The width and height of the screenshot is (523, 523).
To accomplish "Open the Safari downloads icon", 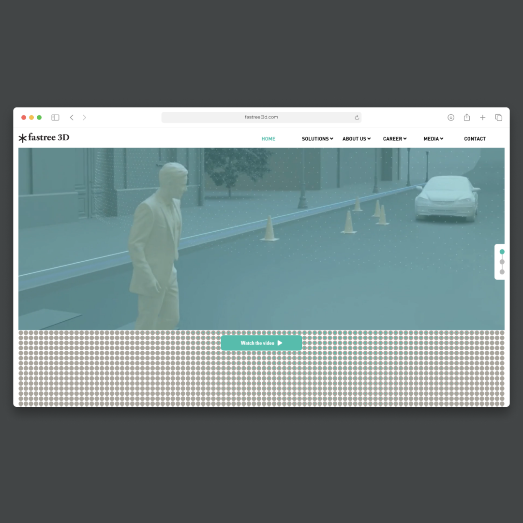I will click(x=451, y=118).
